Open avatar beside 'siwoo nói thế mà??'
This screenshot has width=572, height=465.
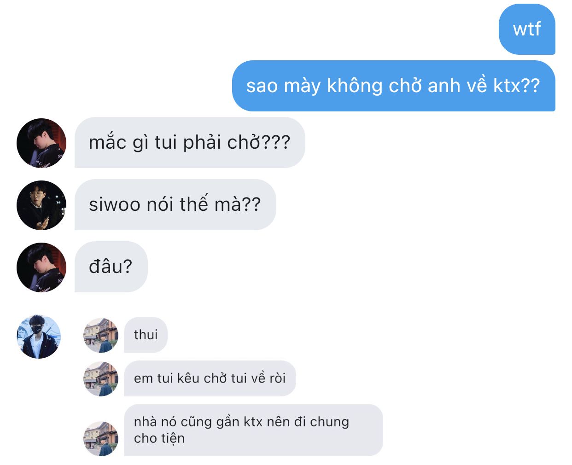[41, 205]
